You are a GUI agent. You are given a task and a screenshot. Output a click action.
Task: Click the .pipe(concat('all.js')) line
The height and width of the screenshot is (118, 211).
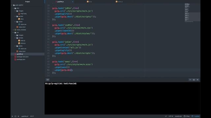point(68,48)
